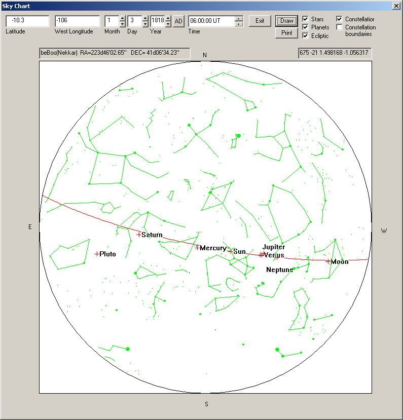Screen dimensions: 403x420
Task: Step the Time value up
Action: [239, 18]
